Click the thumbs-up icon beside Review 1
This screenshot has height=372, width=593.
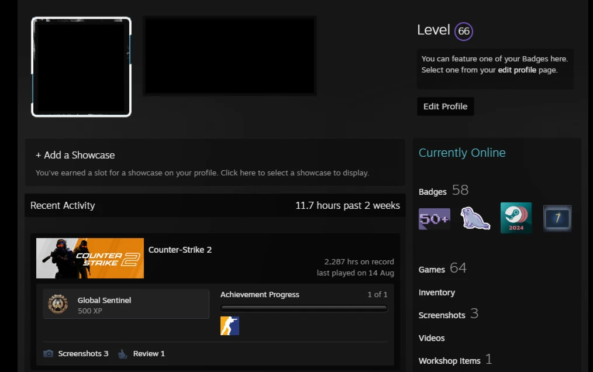point(123,354)
